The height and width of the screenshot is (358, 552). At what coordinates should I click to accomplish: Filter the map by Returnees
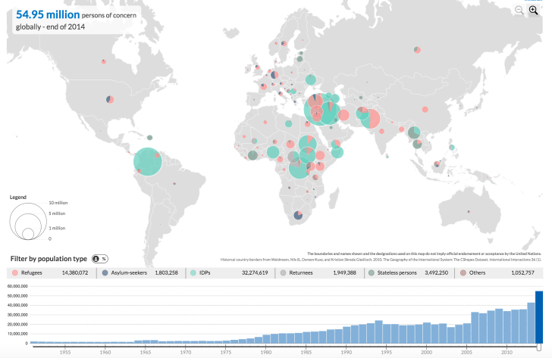[319, 272]
